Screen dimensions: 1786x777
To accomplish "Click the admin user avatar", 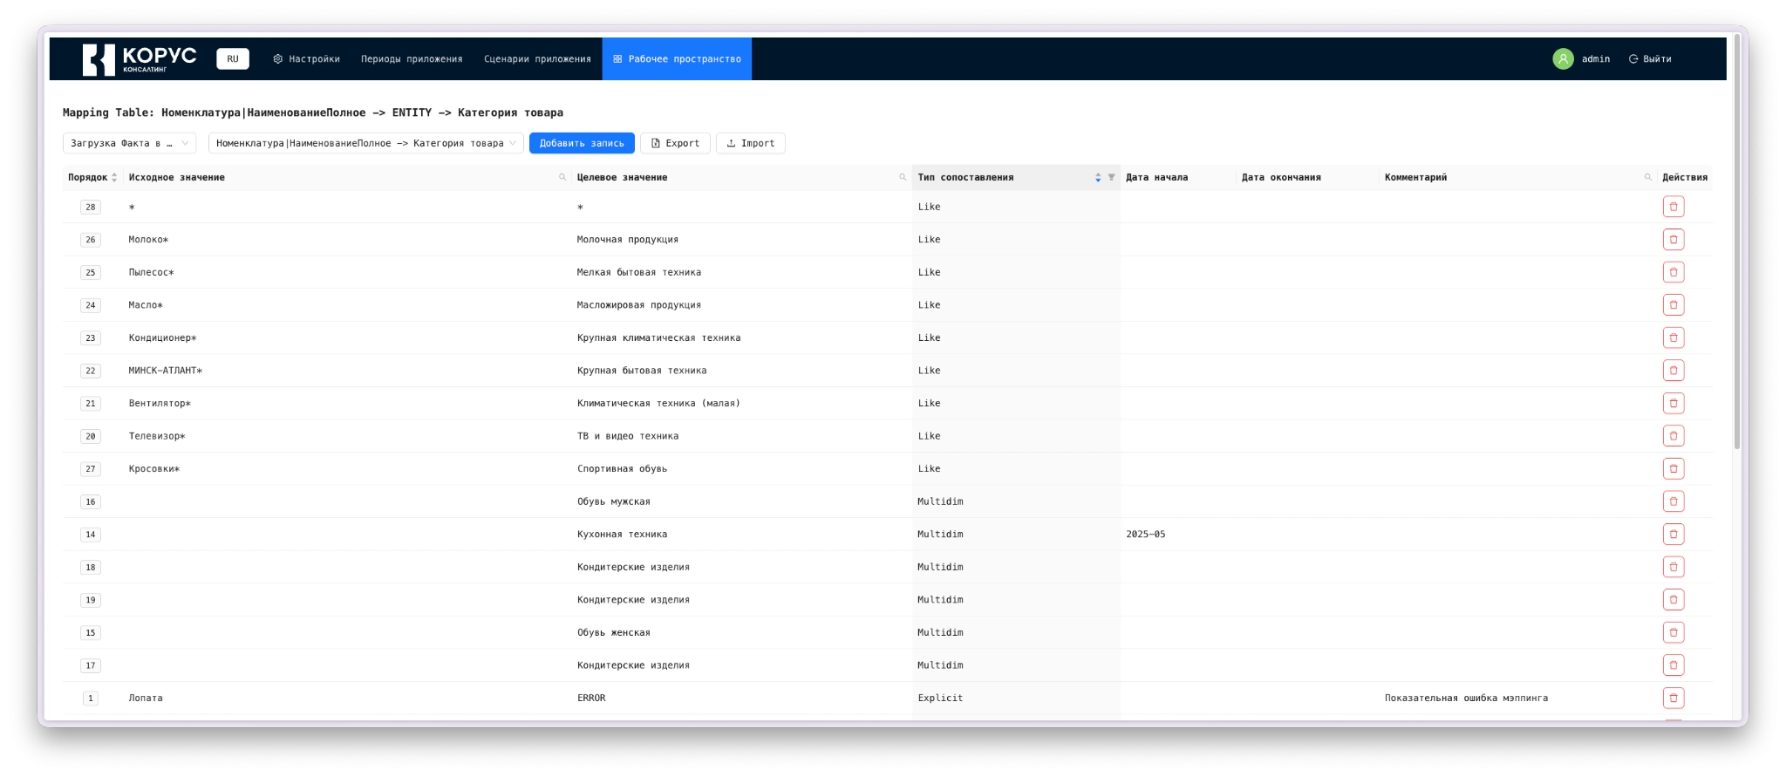I will [x=1563, y=58].
